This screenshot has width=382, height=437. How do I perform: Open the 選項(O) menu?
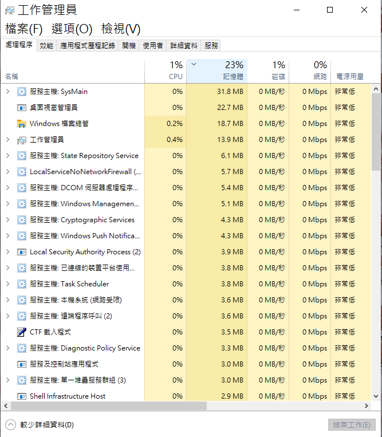tap(72, 29)
